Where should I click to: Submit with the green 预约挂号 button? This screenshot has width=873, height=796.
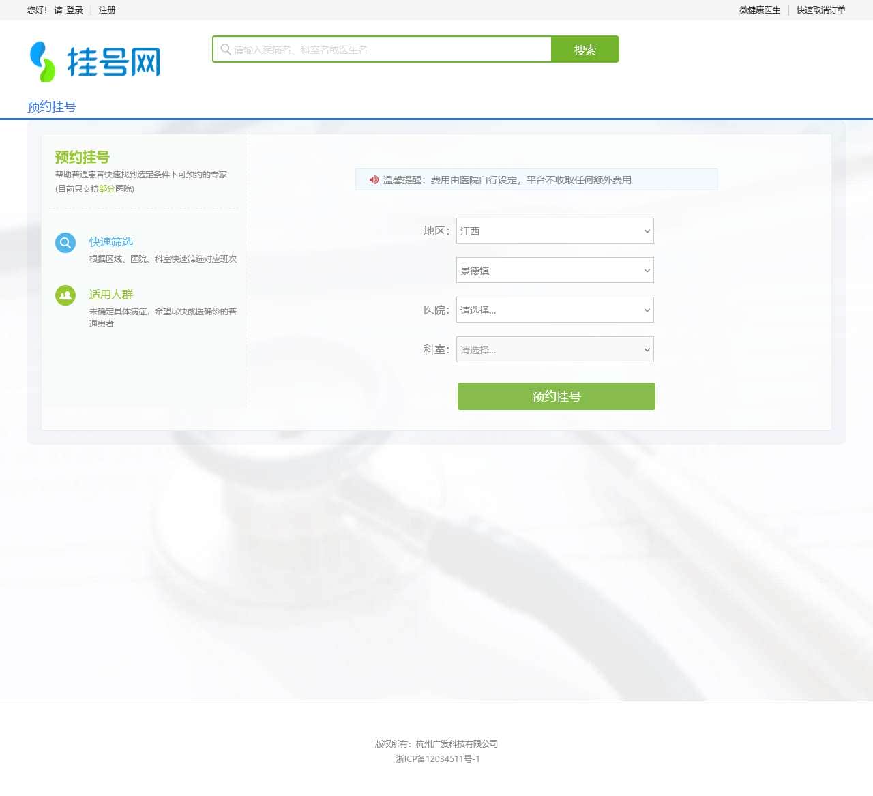pyautogui.click(x=555, y=396)
